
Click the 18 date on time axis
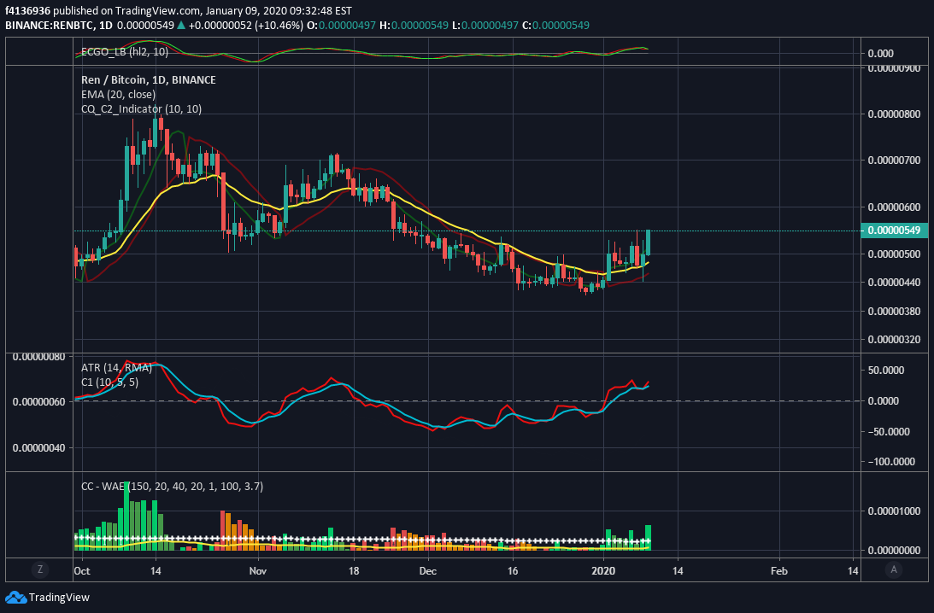click(x=354, y=571)
